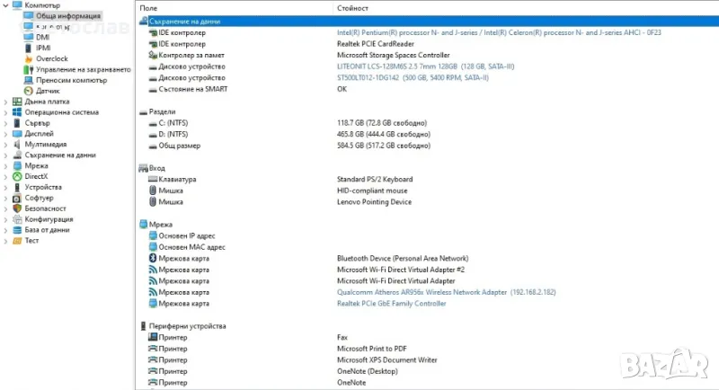Expand the Дънна платка tree node
Viewport: 719px width, 390px height.
pos(6,102)
